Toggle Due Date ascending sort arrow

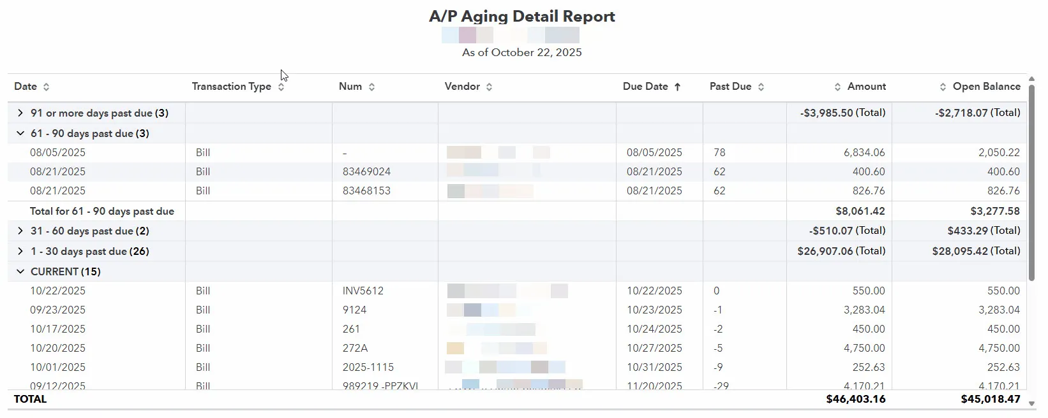pyautogui.click(x=677, y=87)
